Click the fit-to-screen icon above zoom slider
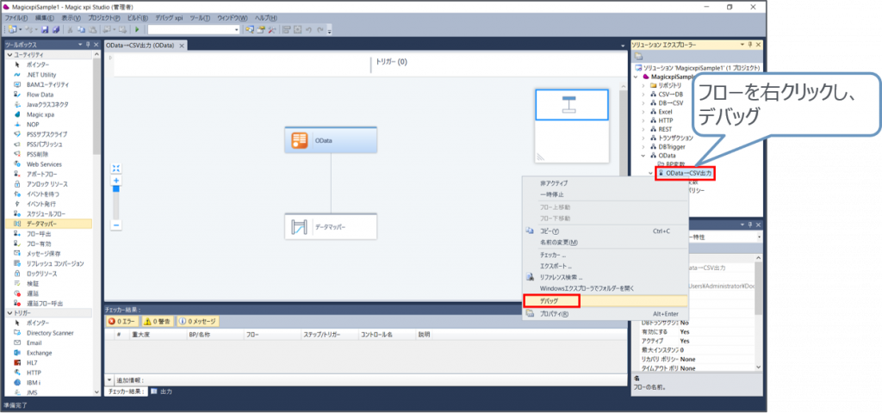Image resolution: width=882 pixels, height=413 pixels. pyautogui.click(x=116, y=169)
